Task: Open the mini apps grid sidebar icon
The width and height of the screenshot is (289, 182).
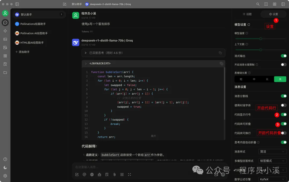Action: tap(5, 56)
